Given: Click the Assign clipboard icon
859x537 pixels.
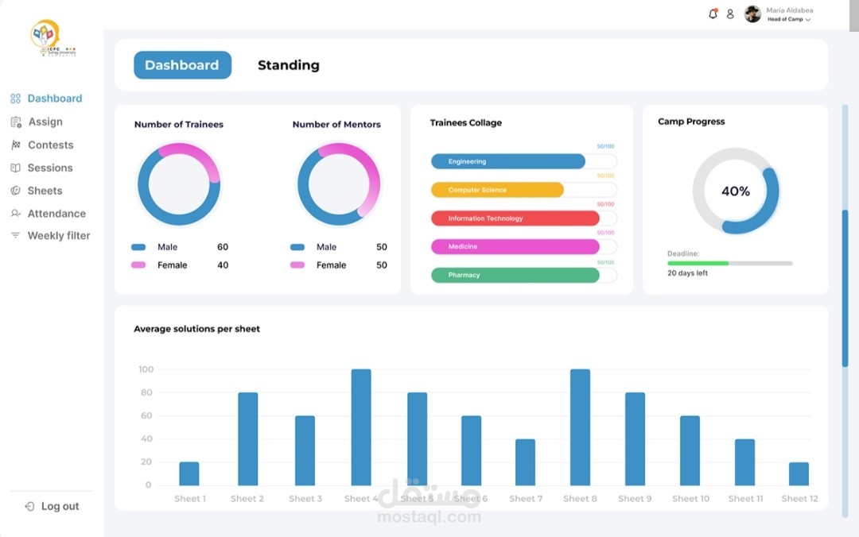Looking at the screenshot, I should point(16,122).
